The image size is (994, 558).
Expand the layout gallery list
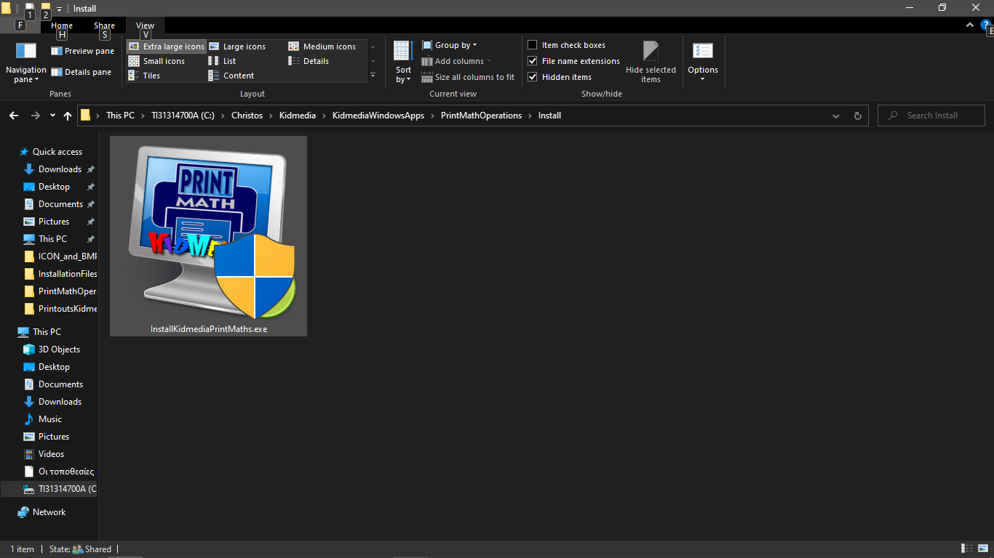[x=373, y=76]
